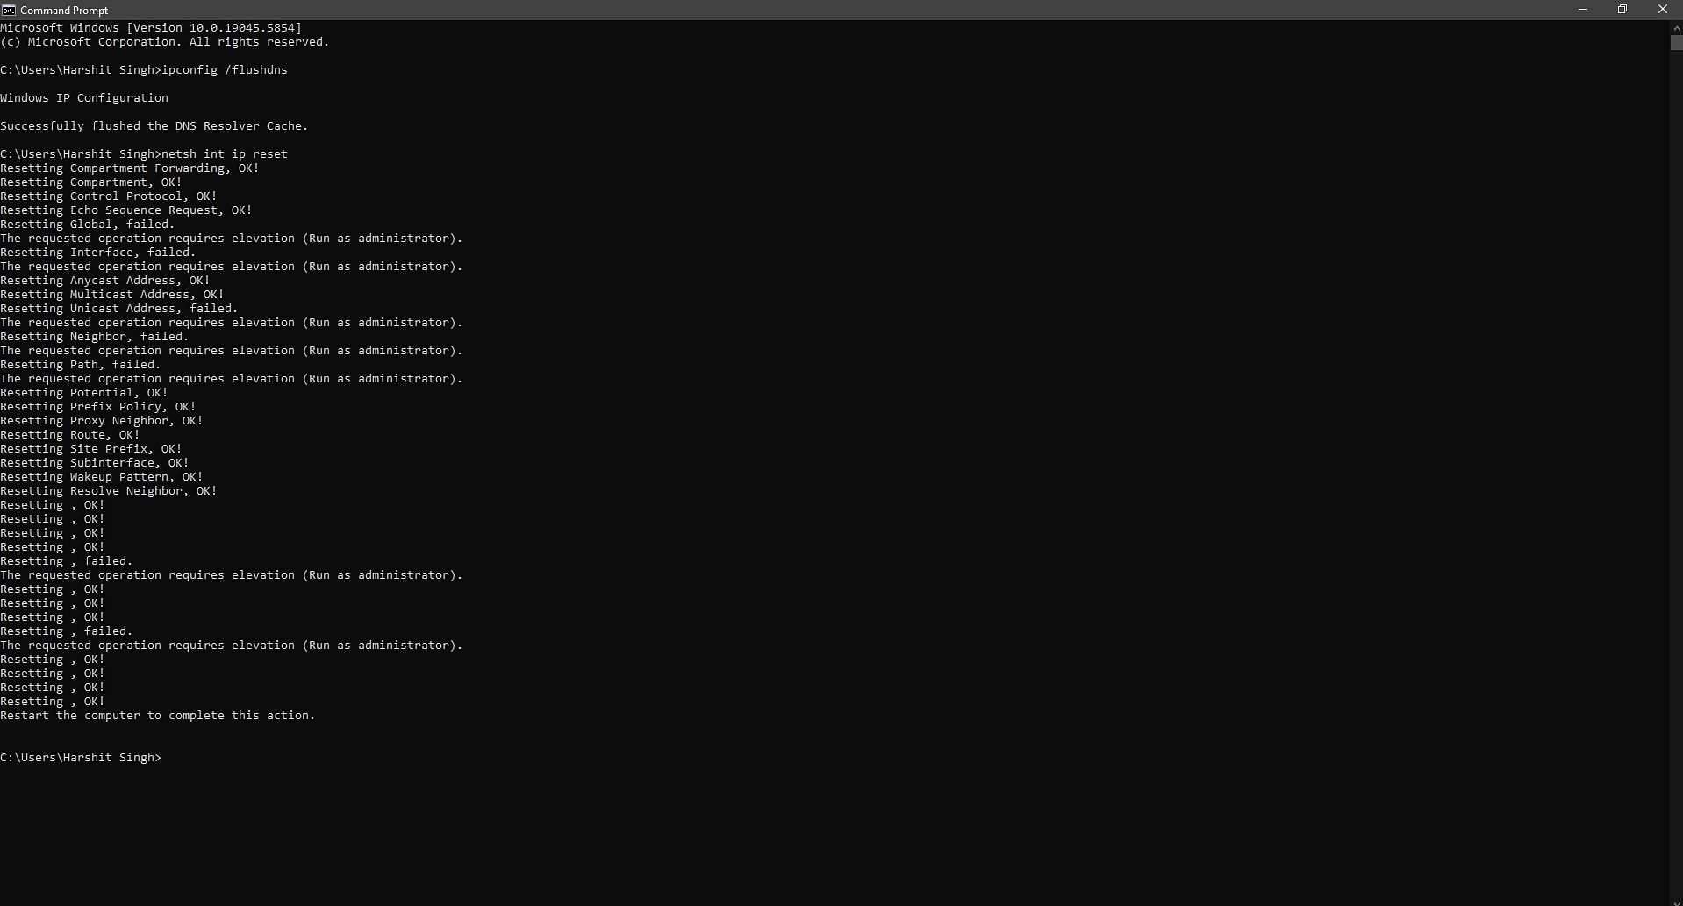Click the 'netsh int ip reset' command line

pos(144,154)
